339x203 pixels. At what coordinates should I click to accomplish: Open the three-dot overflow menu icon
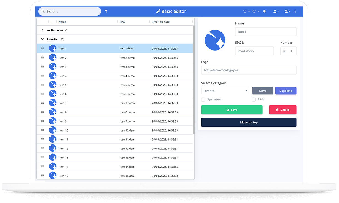point(295,11)
